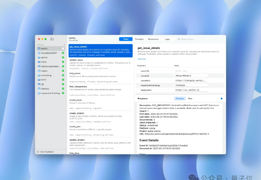Select the create_project tool
Image resolution: width=261 pixels, height=180 pixels.
(101, 118)
